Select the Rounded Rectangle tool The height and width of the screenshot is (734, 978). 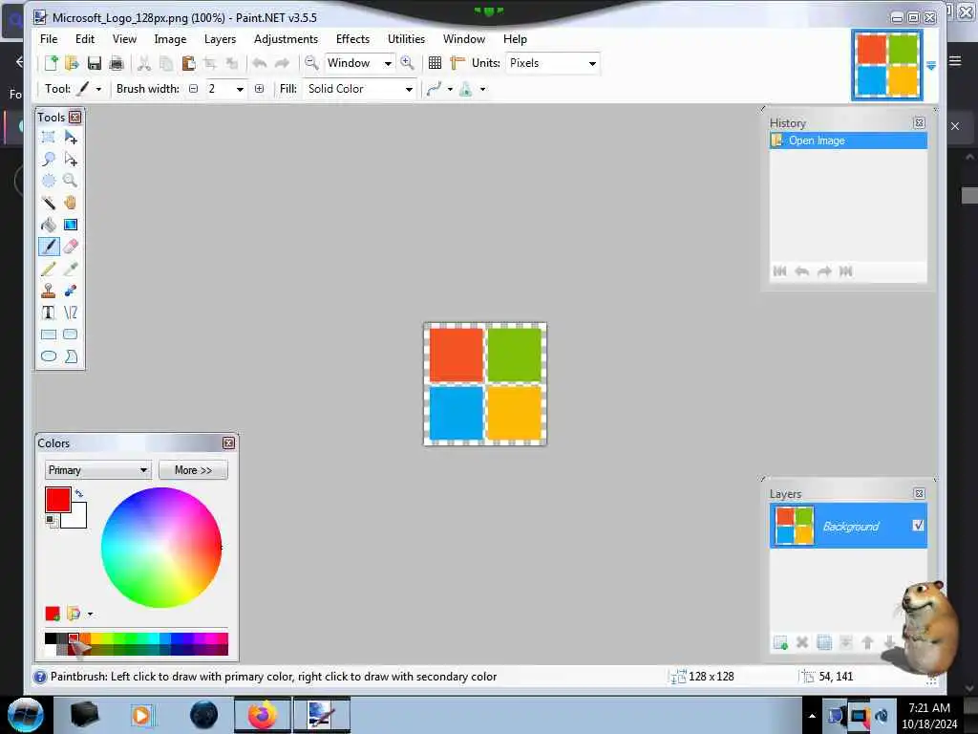71,334
